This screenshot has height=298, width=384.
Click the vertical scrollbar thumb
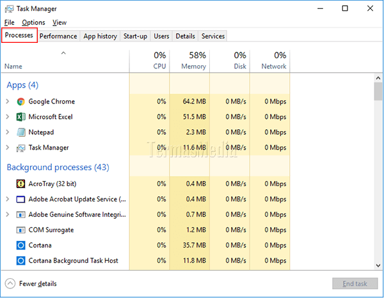pyautogui.click(x=378, y=91)
